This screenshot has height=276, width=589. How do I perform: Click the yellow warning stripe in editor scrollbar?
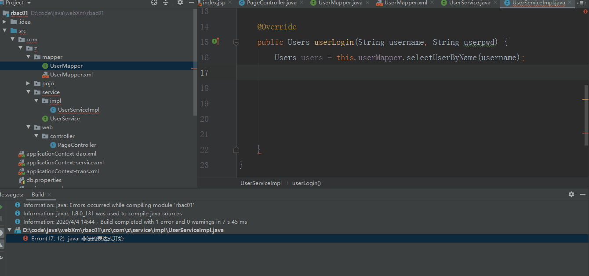coord(585,100)
